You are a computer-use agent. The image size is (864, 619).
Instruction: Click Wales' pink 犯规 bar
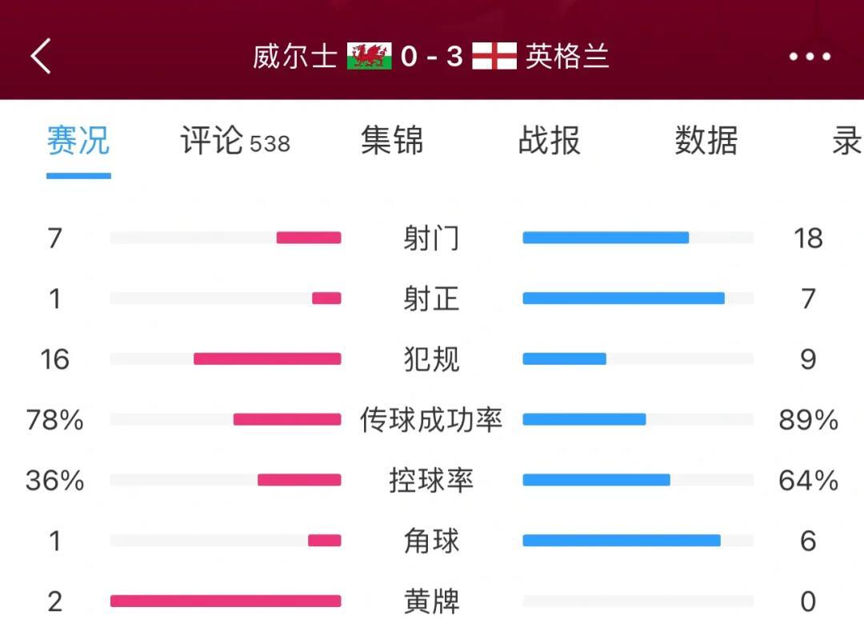[267, 359]
